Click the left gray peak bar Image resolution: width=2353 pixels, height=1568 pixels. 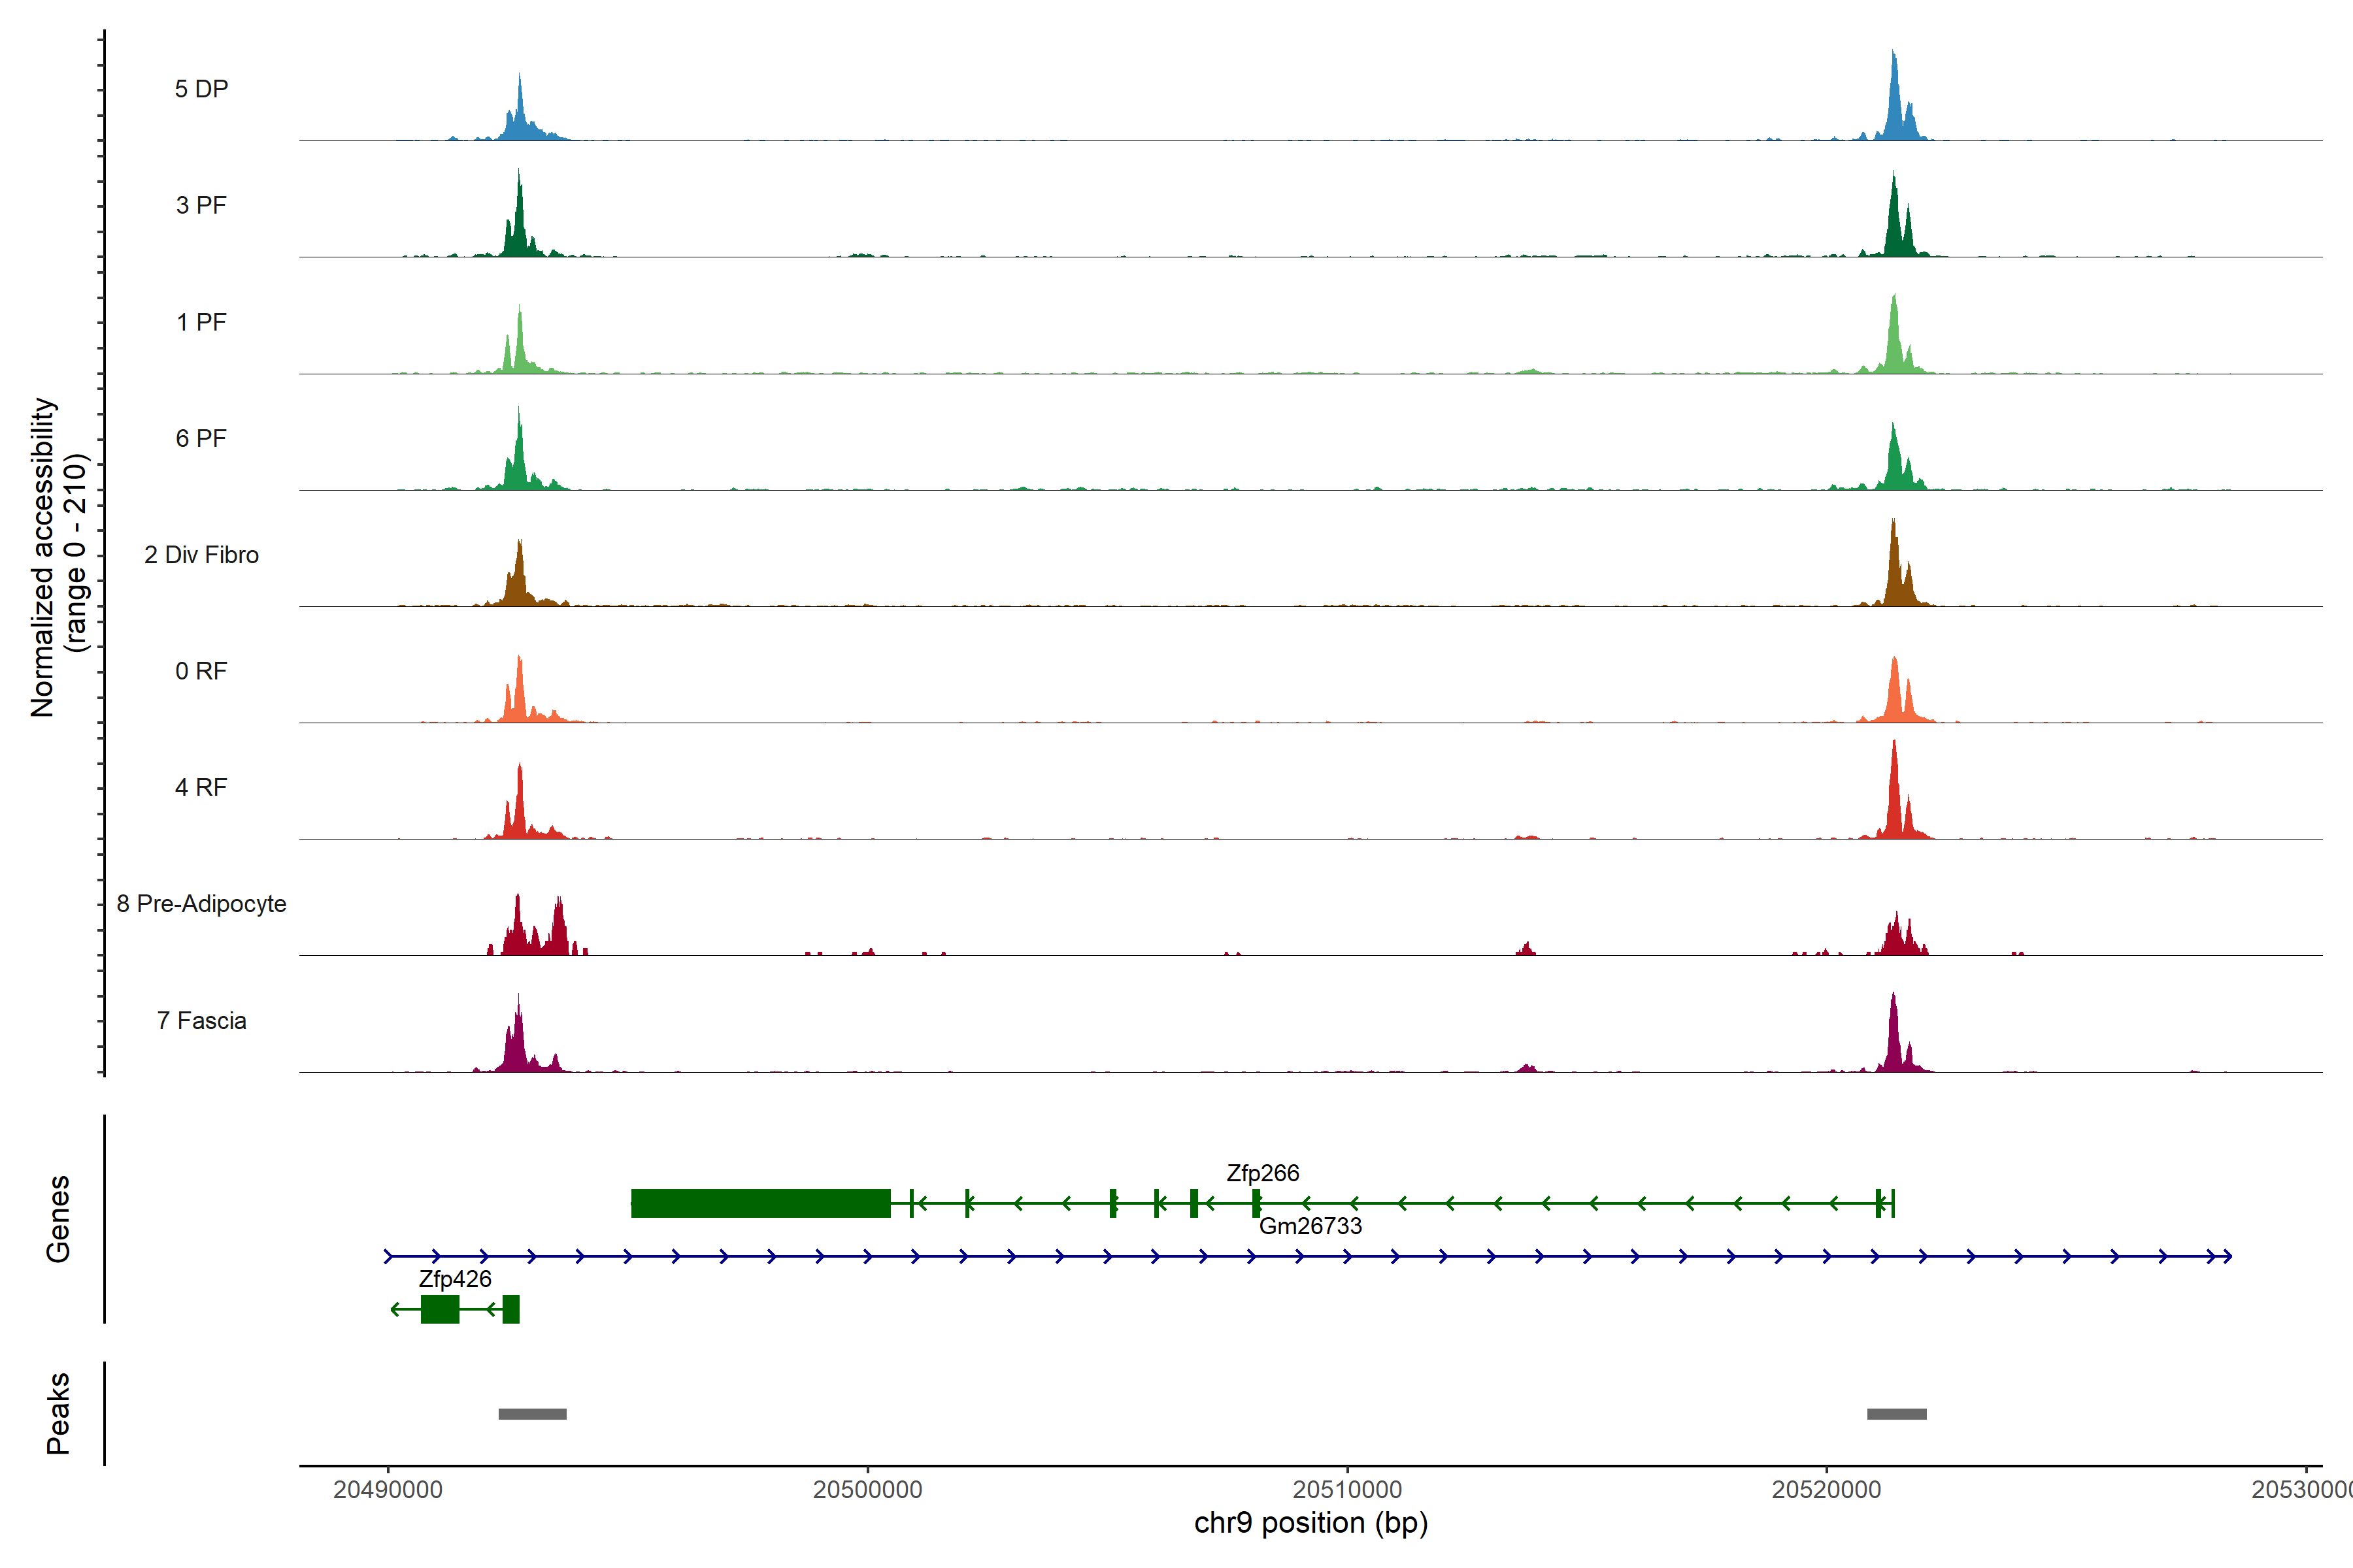[x=532, y=1414]
